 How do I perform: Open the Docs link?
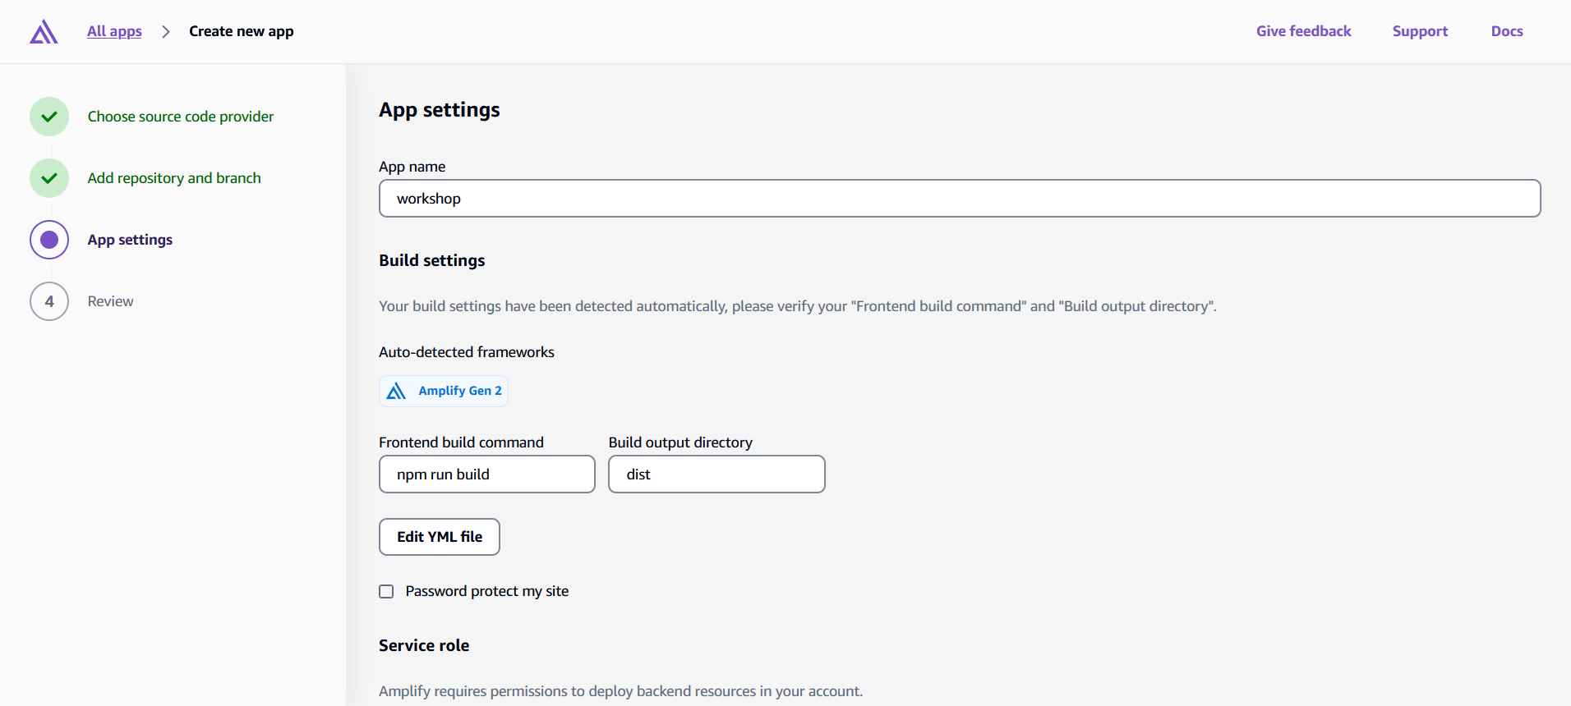[1507, 31]
